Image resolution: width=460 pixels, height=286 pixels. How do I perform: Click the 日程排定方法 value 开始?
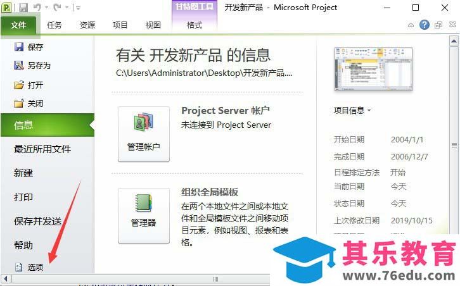[398, 172]
